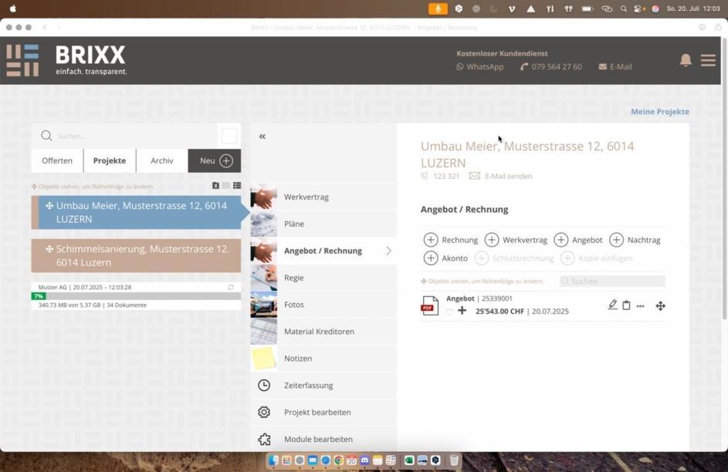Open the Regie module
This screenshot has width=728, height=472.
[323, 278]
